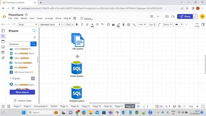Viewport: 206px width, 116px height.
Task: Open the Arrange menu
Action: click(x=49, y=18)
